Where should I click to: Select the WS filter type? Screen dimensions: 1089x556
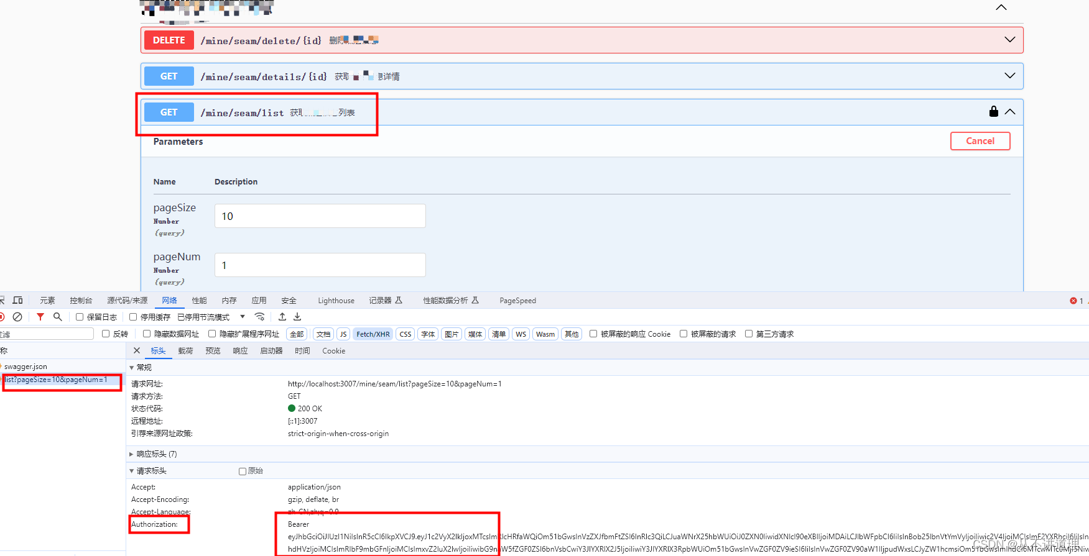pyautogui.click(x=521, y=334)
